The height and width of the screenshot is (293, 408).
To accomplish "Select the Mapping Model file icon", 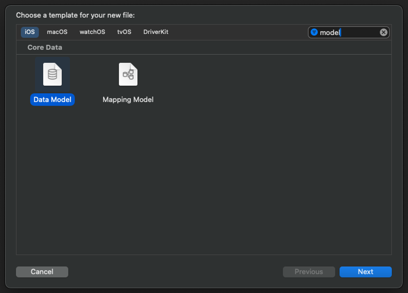I will pos(128,74).
